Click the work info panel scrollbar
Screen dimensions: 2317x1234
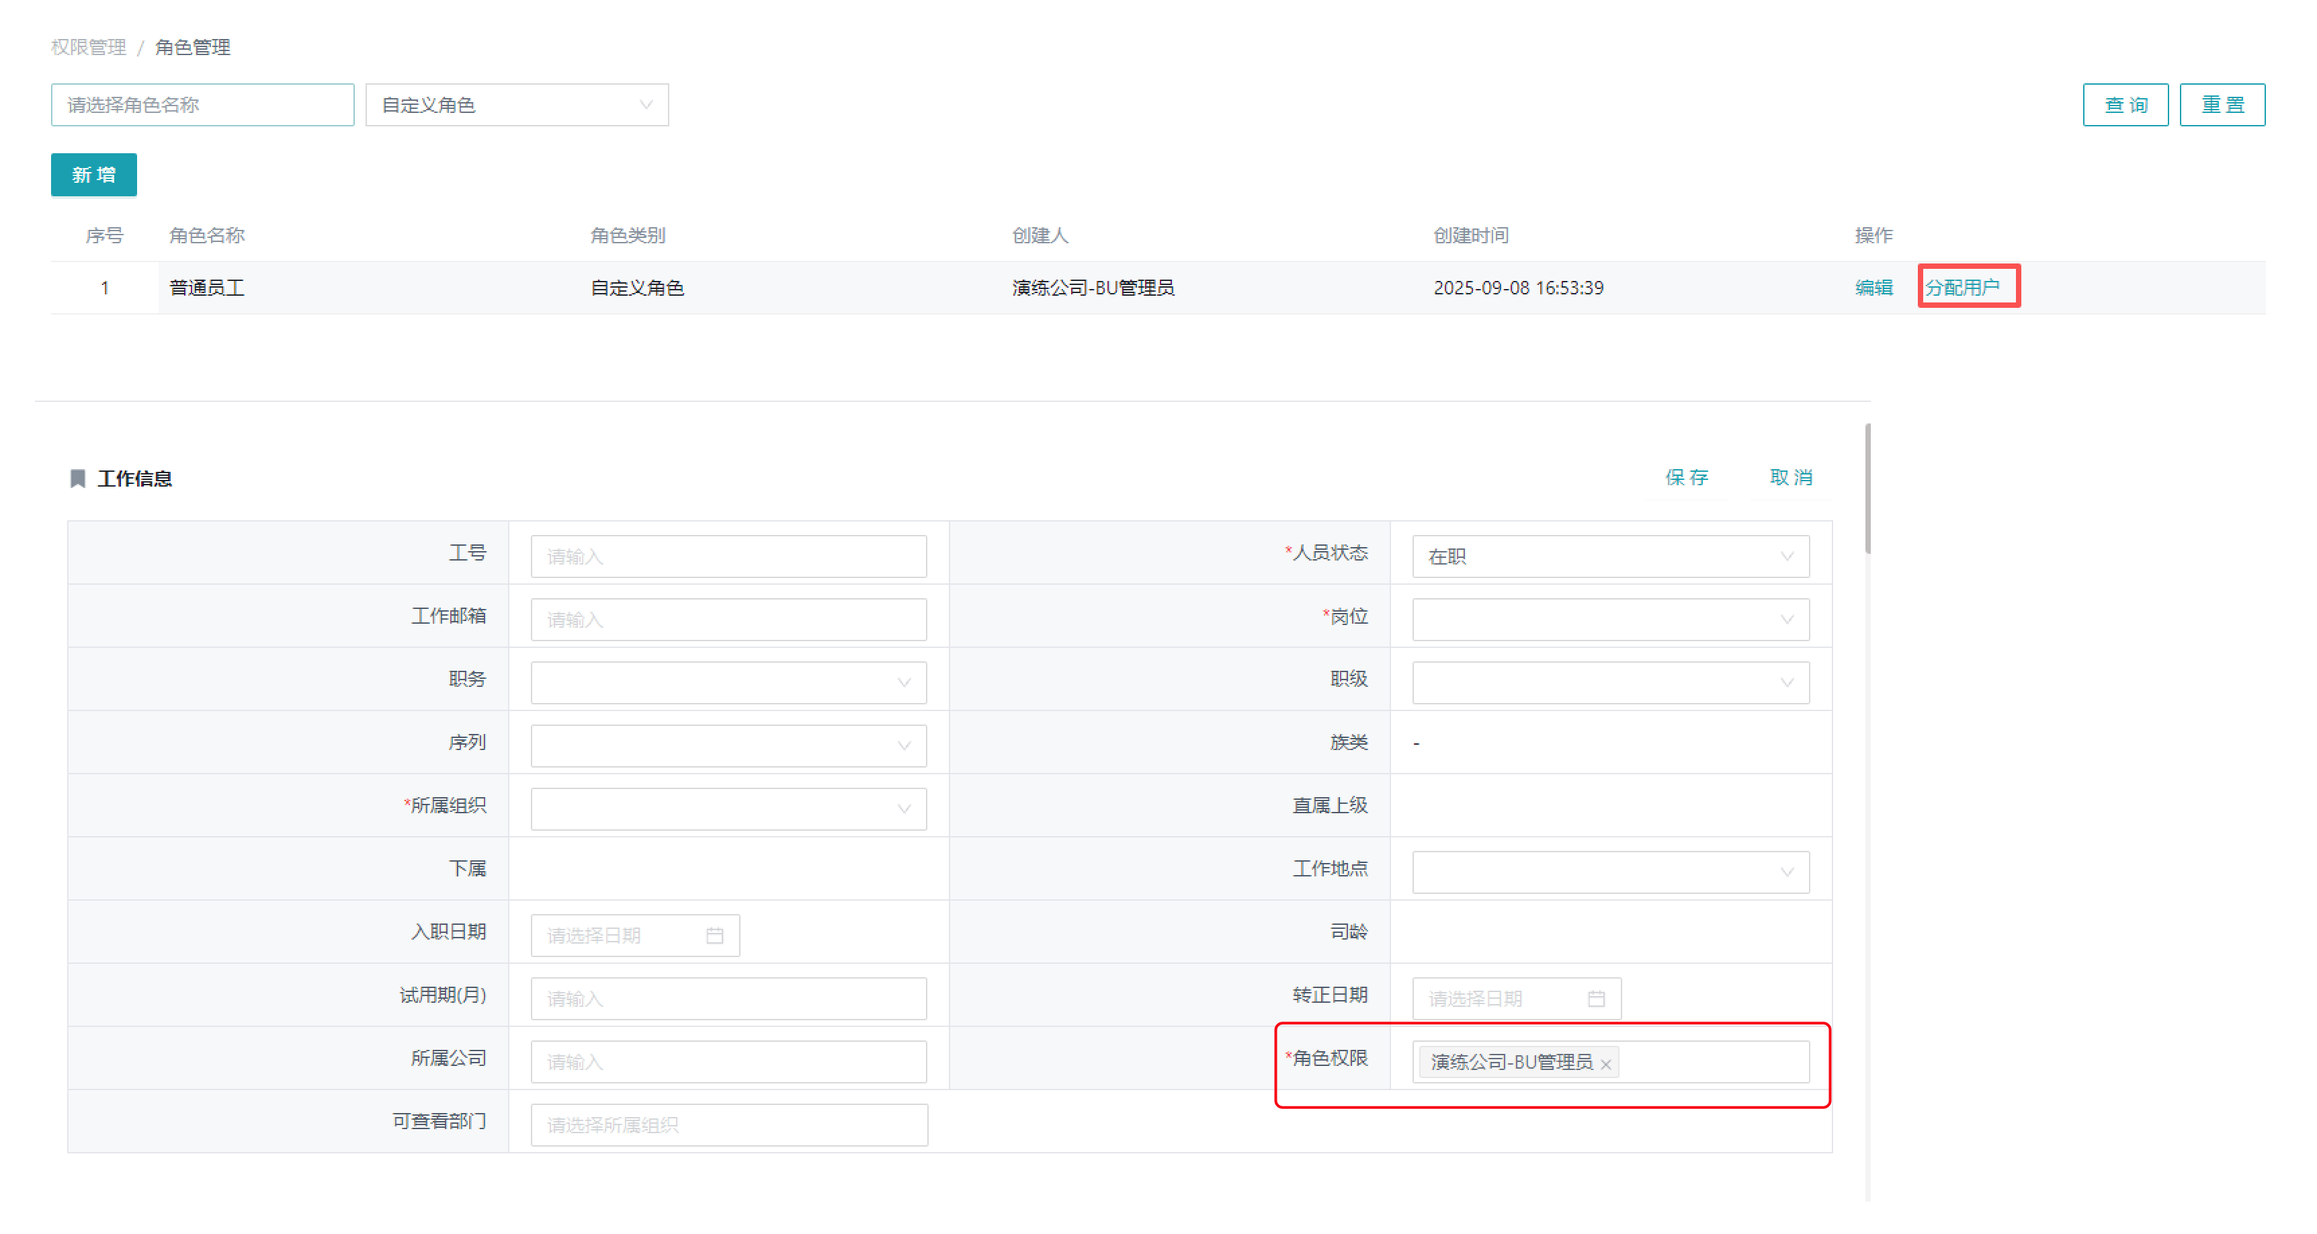(1867, 490)
